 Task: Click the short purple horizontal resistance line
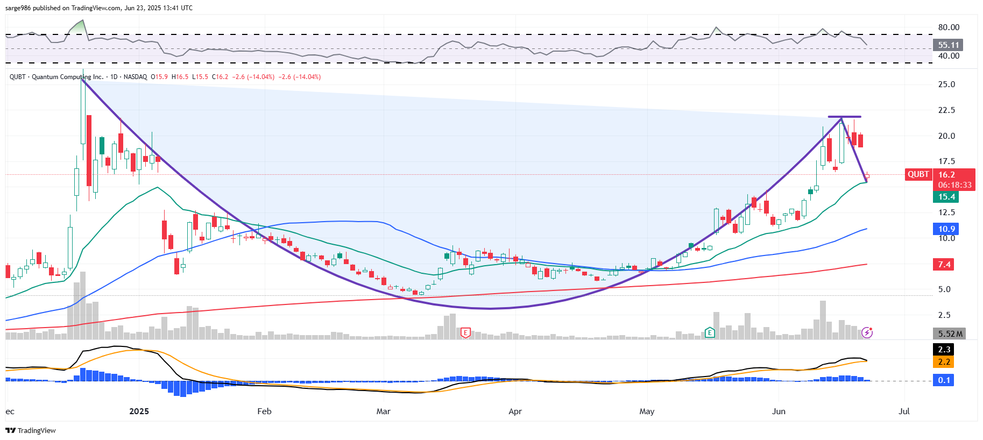[x=844, y=117]
